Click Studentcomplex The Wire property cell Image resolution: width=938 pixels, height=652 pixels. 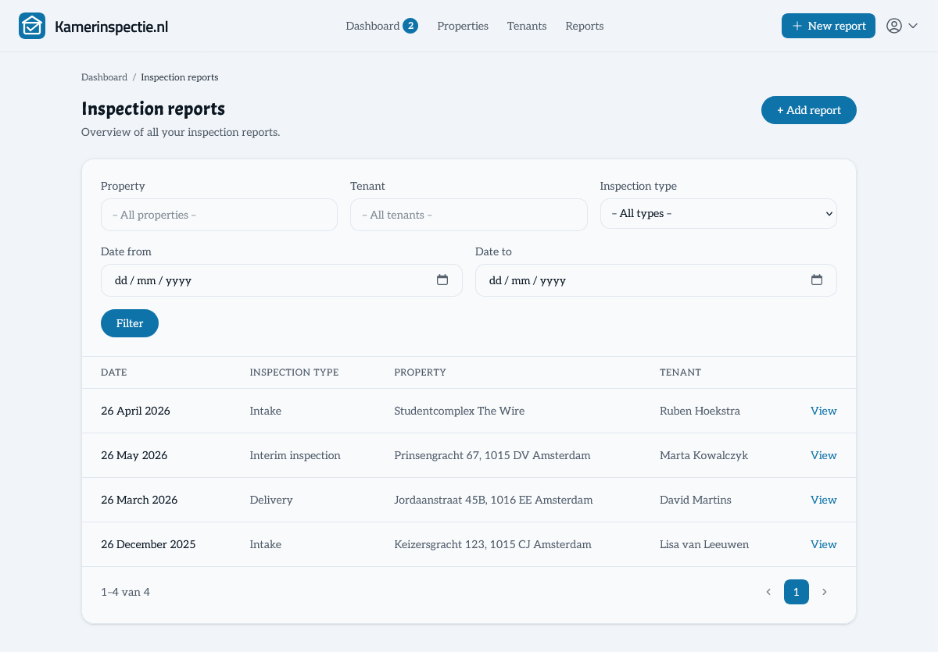460,411
